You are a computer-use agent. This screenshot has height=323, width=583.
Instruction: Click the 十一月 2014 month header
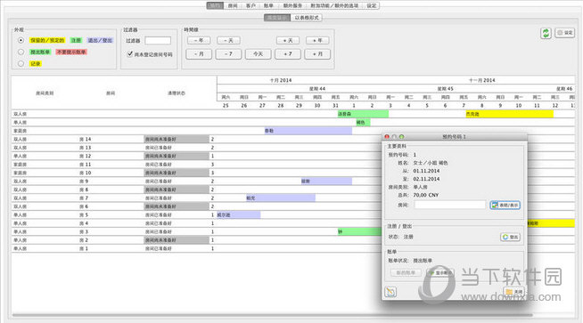click(482, 80)
